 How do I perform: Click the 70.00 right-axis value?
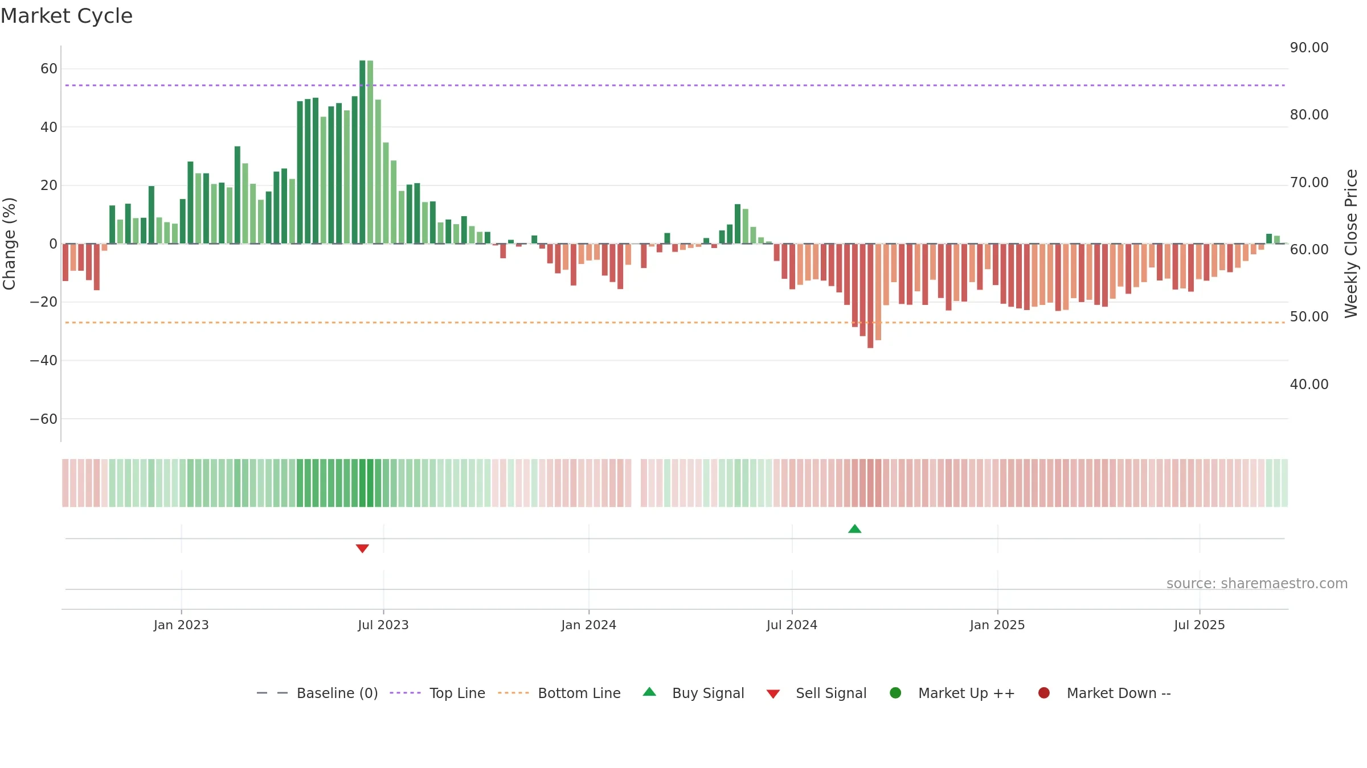click(1309, 183)
